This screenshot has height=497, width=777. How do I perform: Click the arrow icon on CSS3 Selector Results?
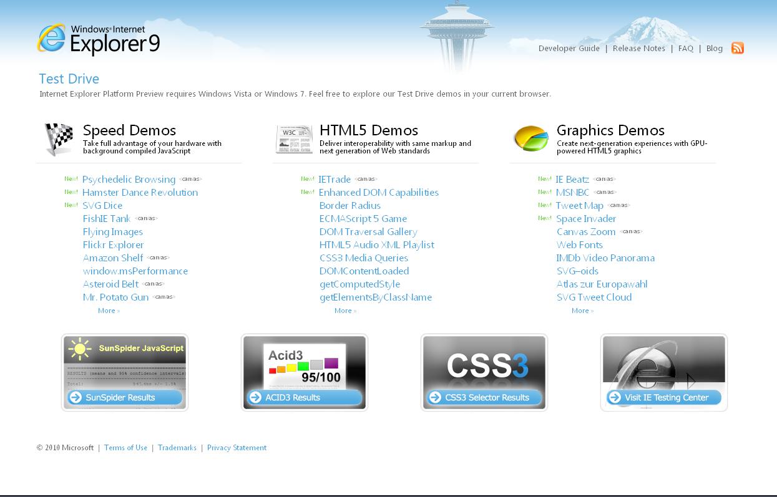point(435,397)
